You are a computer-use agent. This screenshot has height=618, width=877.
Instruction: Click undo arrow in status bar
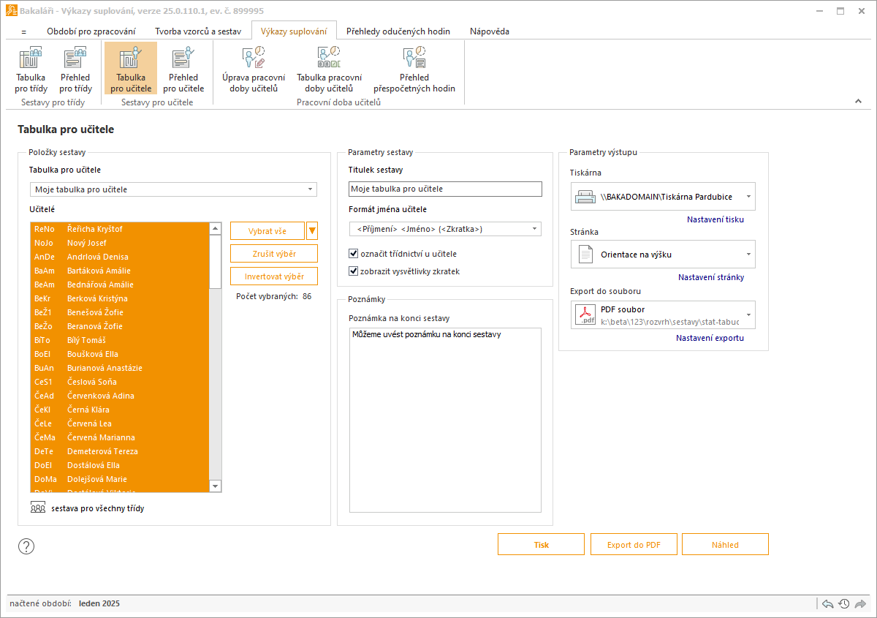click(x=827, y=604)
